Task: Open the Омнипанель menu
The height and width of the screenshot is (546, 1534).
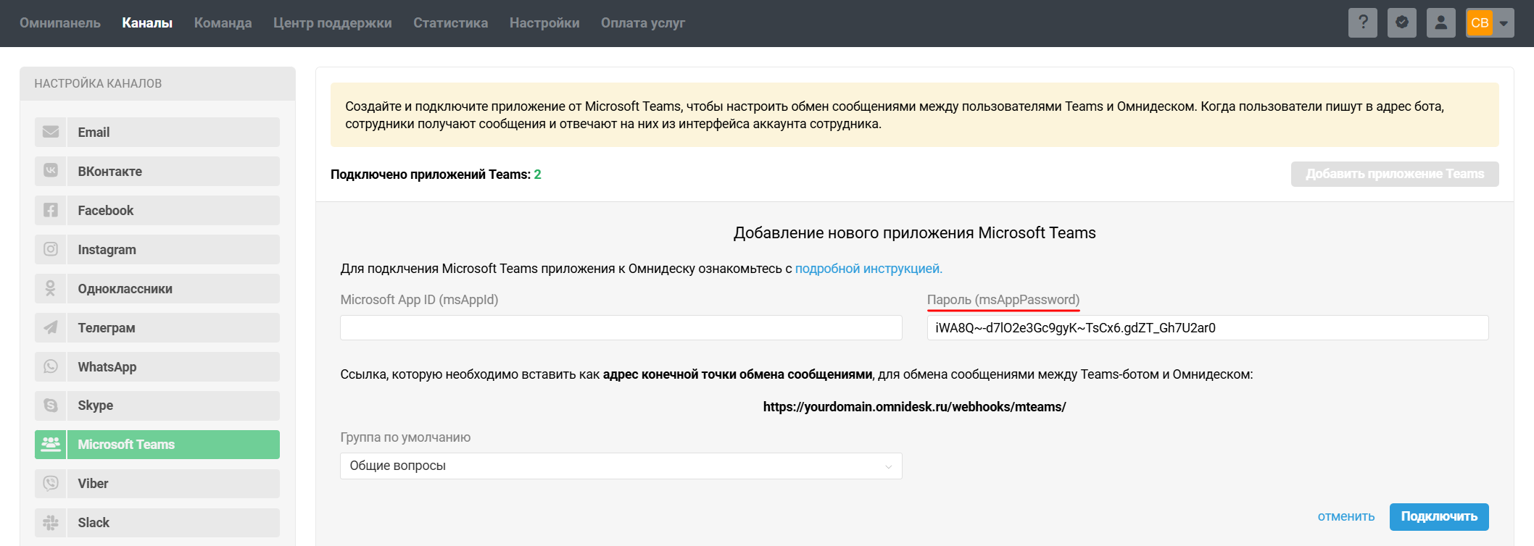Action: point(60,22)
